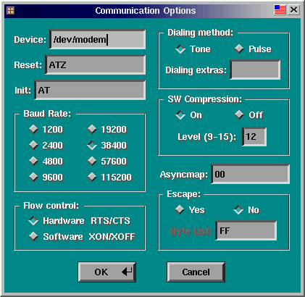
Task: Confirm settings with the OK button
Action: pos(106,272)
